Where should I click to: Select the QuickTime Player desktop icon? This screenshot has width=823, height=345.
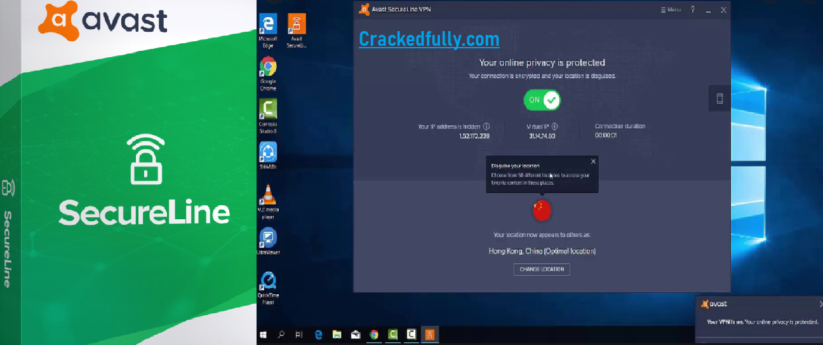coord(268,288)
